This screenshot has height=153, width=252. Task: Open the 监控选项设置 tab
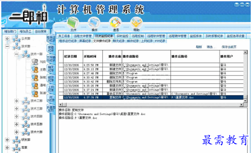click(236, 36)
